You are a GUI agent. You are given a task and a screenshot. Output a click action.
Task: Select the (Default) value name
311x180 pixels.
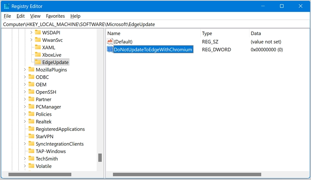[123, 42]
